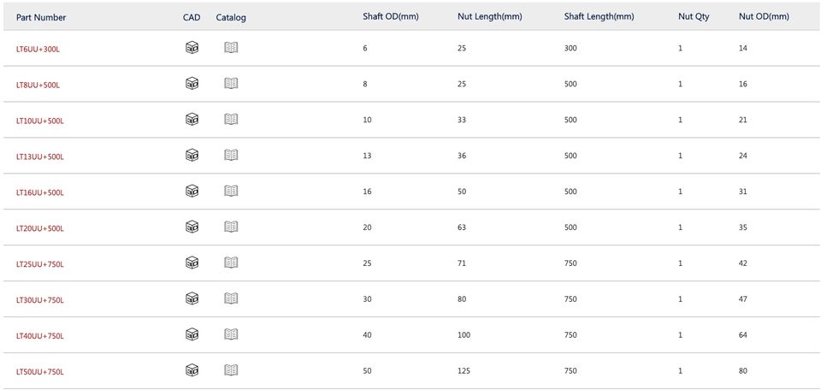Image resolution: width=821 pixels, height=390 pixels.
Task: Open 3D CAD icon for LT16UU+500L
Action: [x=192, y=191]
